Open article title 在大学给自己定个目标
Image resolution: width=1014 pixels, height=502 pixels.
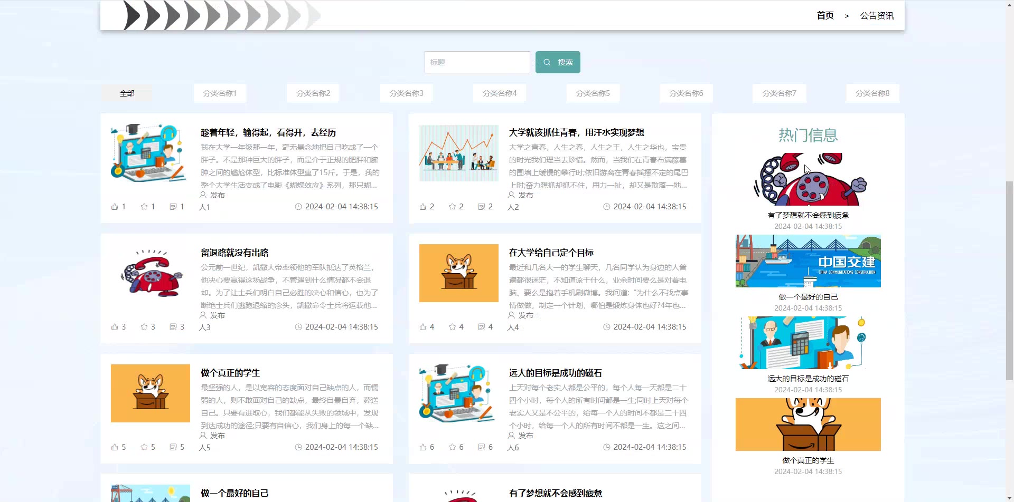pyautogui.click(x=551, y=253)
